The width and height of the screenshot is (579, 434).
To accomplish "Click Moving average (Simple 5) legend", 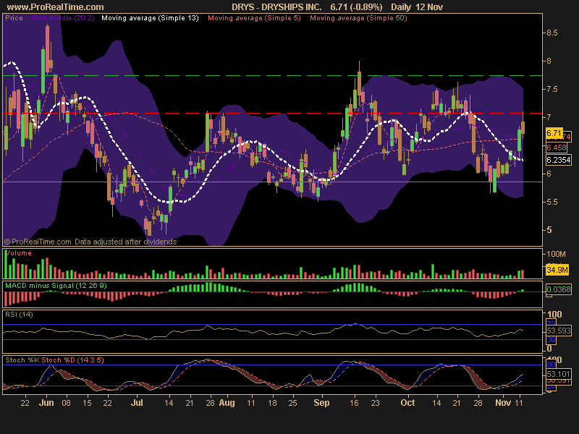I will (x=255, y=17).
